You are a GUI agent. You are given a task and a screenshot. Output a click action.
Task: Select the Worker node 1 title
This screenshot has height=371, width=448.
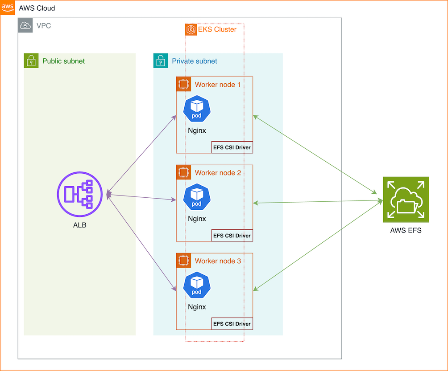coord(218,85)
